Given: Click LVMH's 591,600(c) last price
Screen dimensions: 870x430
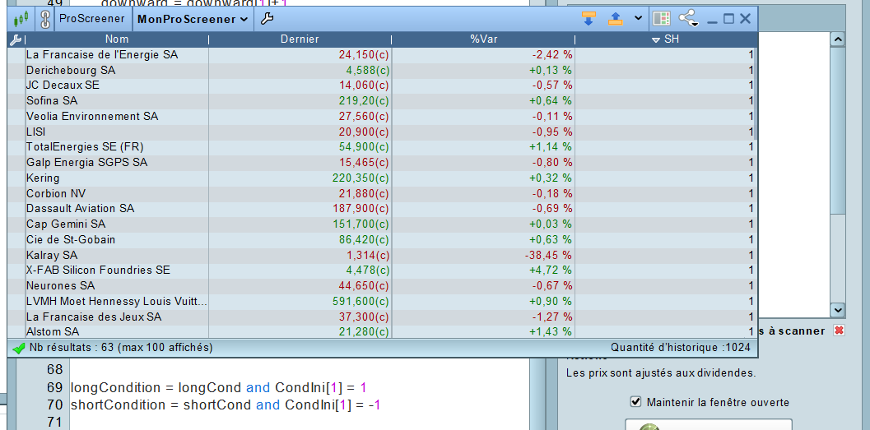Looking at the screenshot, I should point(360,301).
